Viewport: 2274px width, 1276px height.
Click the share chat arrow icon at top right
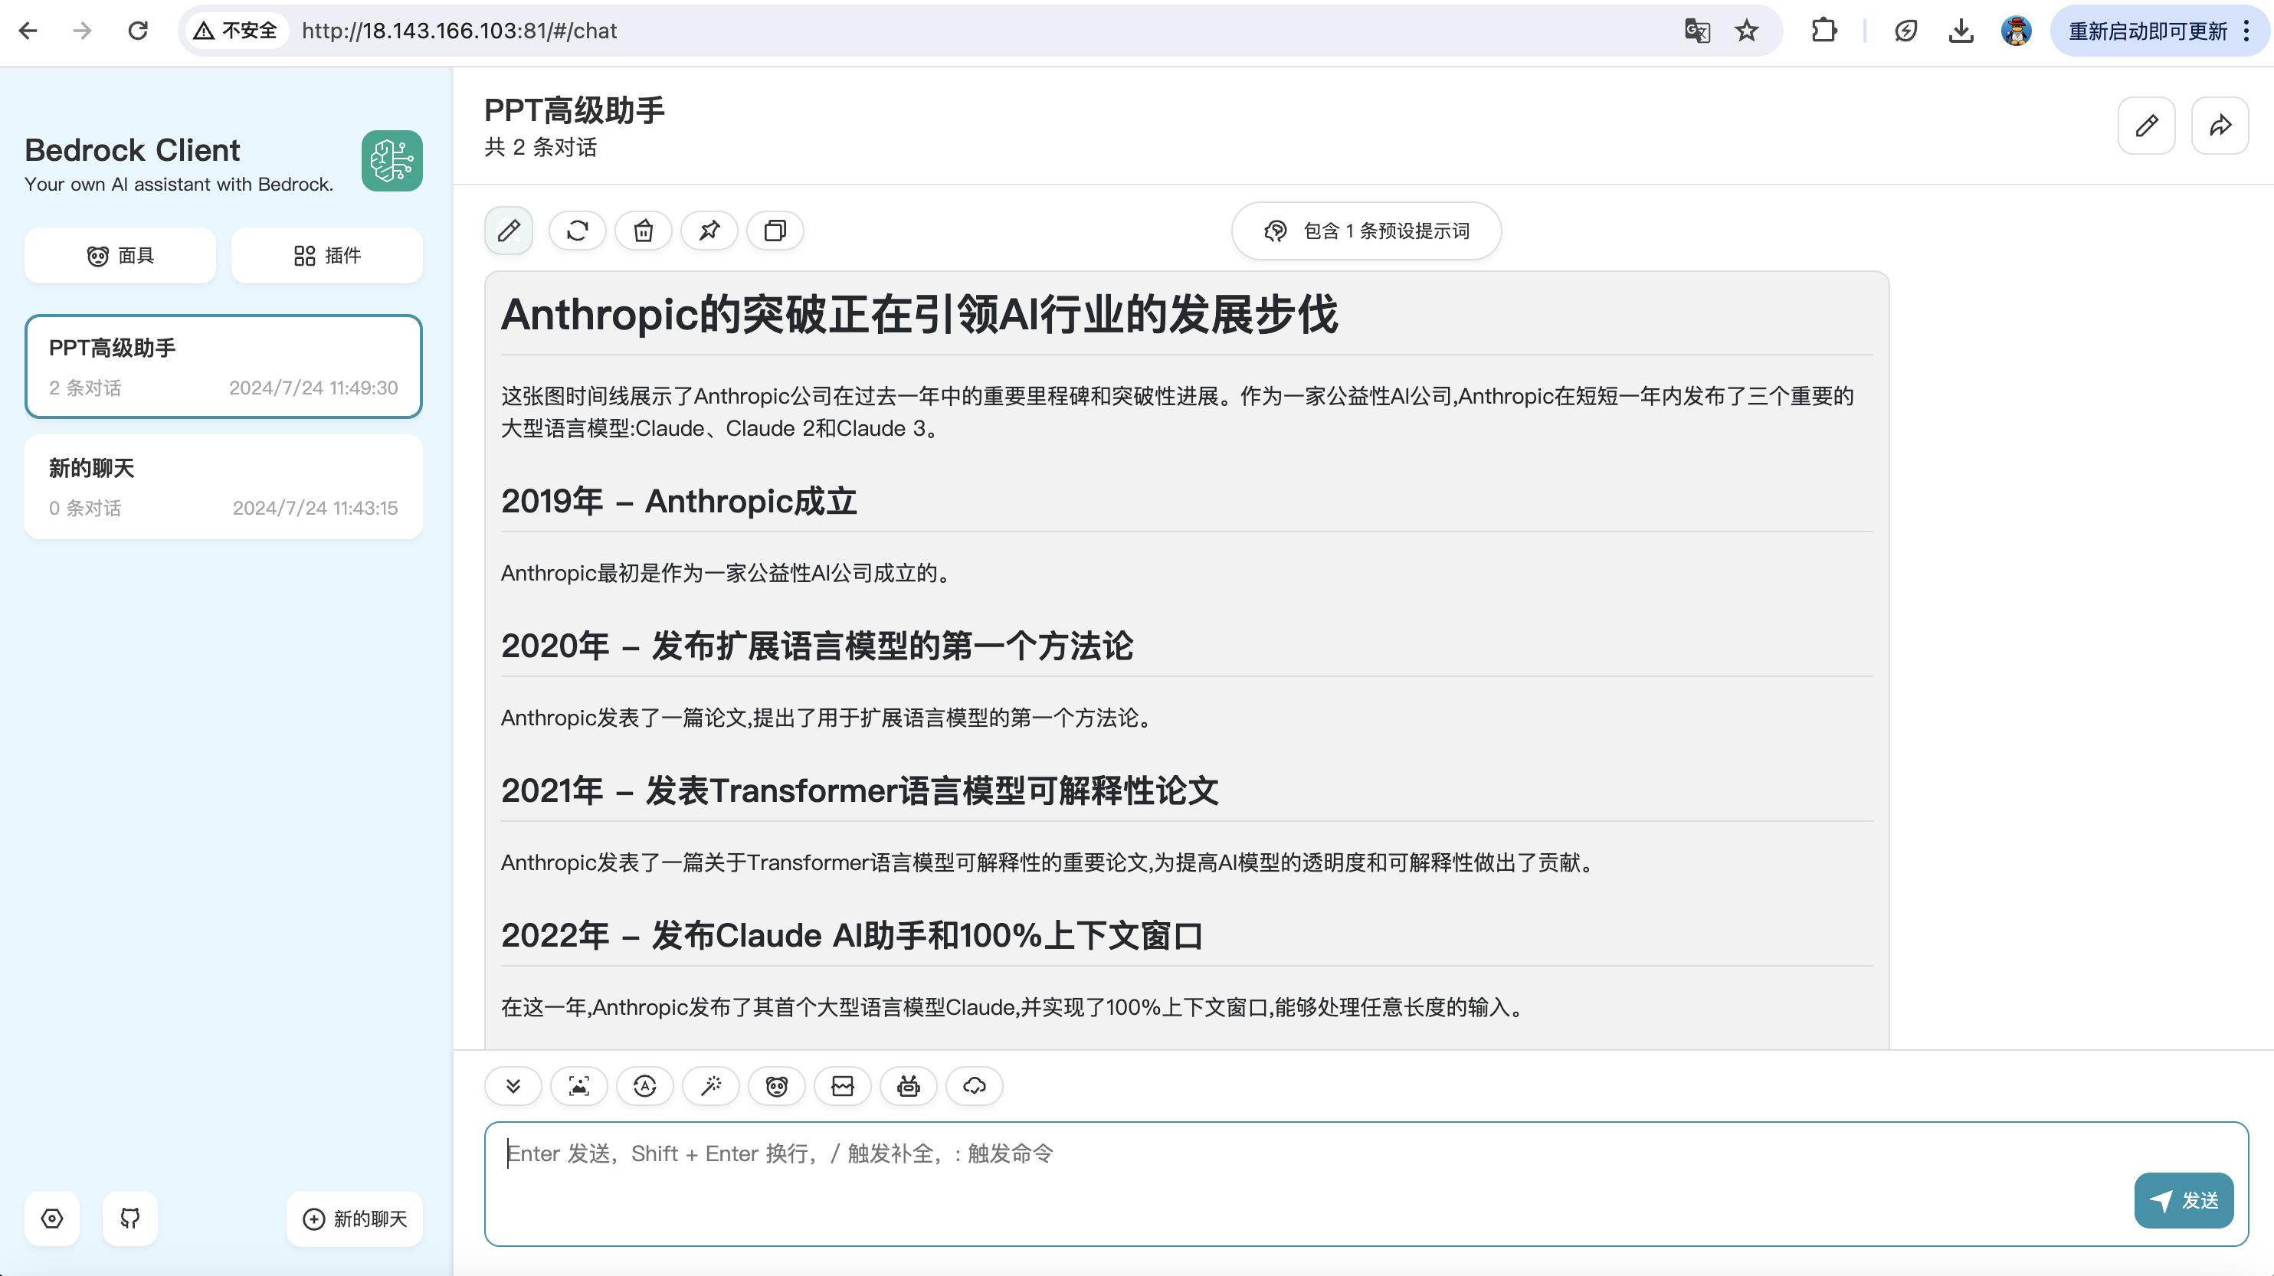2220,126
